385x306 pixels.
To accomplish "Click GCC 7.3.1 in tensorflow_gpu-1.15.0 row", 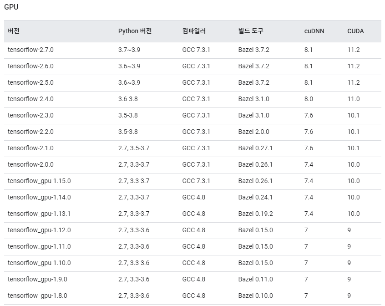I will pos(196,181).
